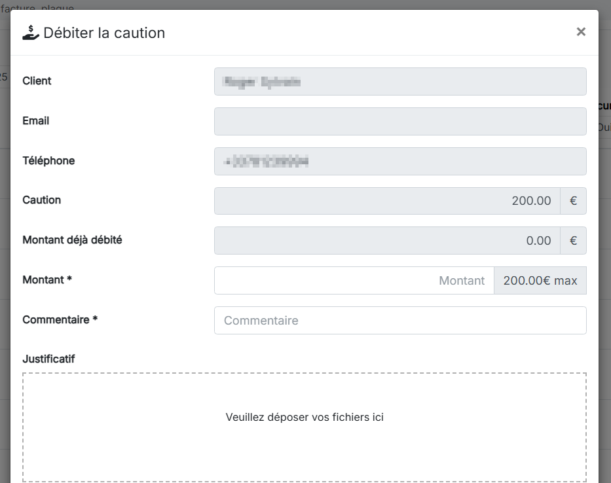Click the empty Email field
This screenshot has width=611, height=483.
[400, 122]
